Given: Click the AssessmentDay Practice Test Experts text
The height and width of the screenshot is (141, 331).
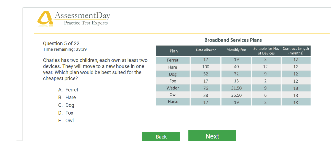Looking at the screenshot, I should click(82, 18).
